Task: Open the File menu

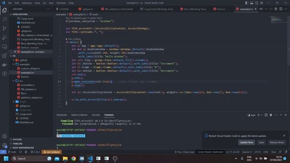Action: pyautogui.click(x=10, y=3)
